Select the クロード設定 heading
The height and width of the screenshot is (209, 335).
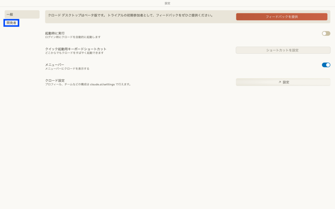pos(55,80)
